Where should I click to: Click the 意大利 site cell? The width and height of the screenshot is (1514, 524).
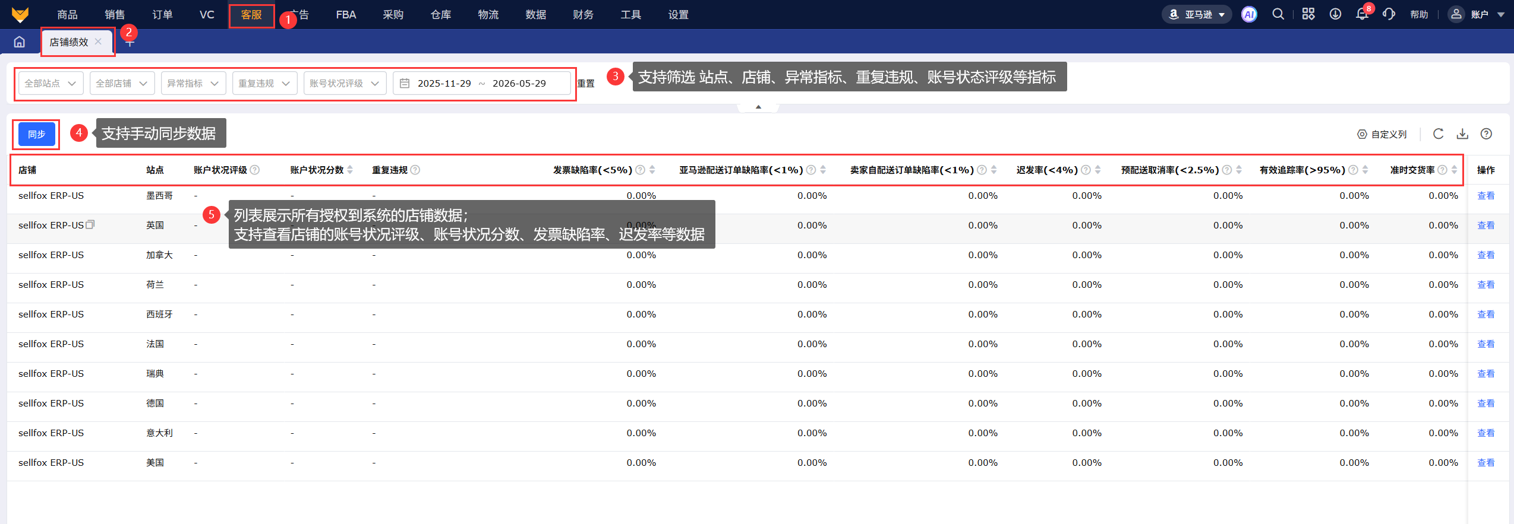pos(159,433)
